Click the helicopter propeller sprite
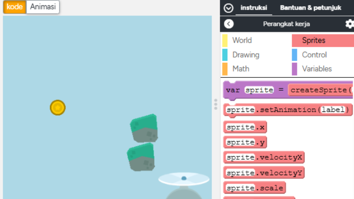This screenshot has width=354, height=199. pyautogui.click(x=184, y=179)
